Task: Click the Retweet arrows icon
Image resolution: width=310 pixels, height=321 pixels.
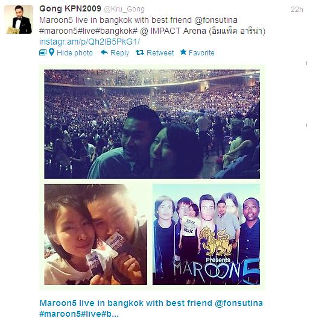Action: [x=140, y=52]
